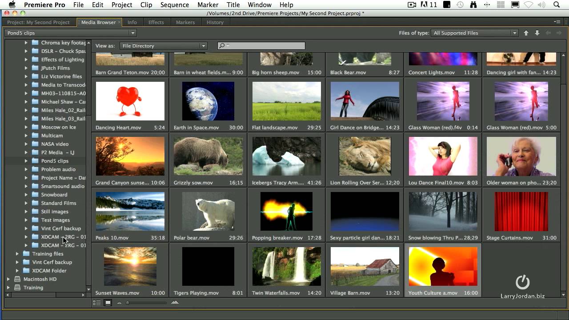Click the Macintosh HD drive icon
This screenshot has width=569, height=320.
click(x=17, y=279)
